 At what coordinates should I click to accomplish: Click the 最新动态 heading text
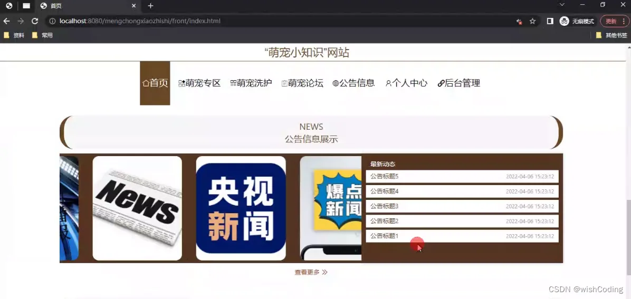coord(383,164)
